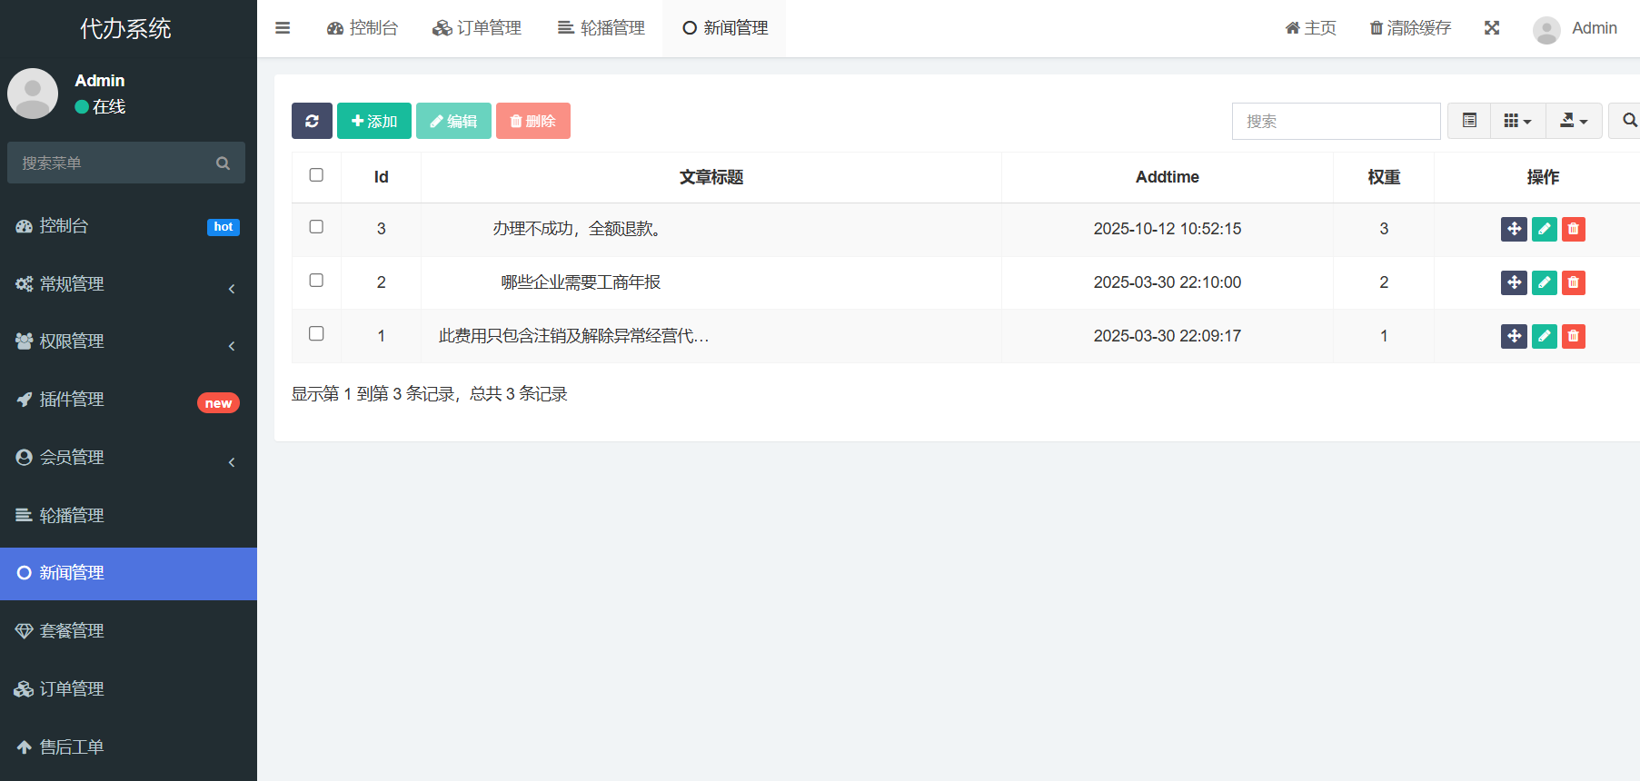Check the select-all checkbox in header
This screenshot has height=781, width=1640.
pyautogui.click(x=316, y=175)
